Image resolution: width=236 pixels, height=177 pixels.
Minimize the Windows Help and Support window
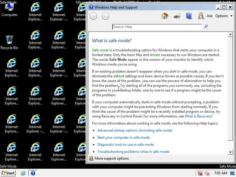(x=218, y=7)
